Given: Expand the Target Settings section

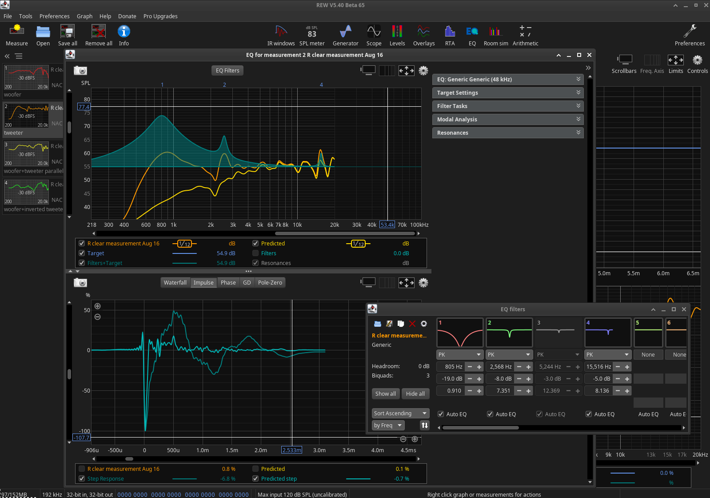Looking at the screenshot, I should pos(508,92).
